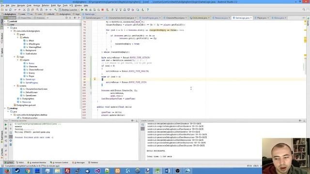Click the pin tab icon in Run panel
The image size is (310, 174).
pyautogui.click(x=6, y=150)
